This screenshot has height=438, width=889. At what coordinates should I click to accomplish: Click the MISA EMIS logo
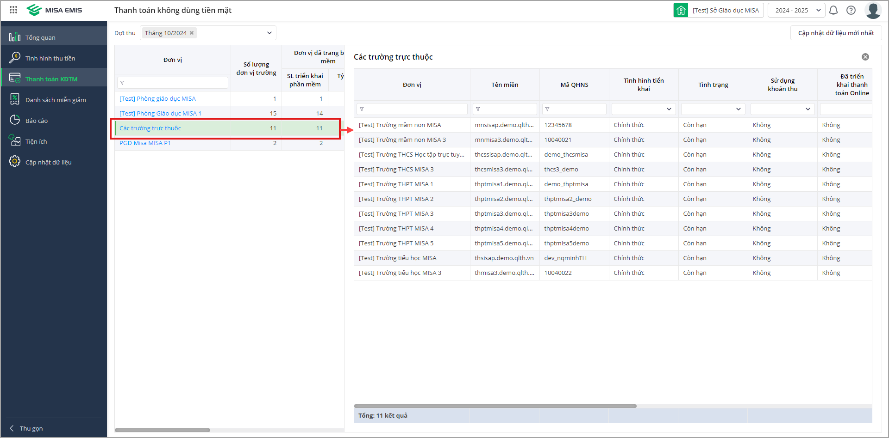pos(55,10)
